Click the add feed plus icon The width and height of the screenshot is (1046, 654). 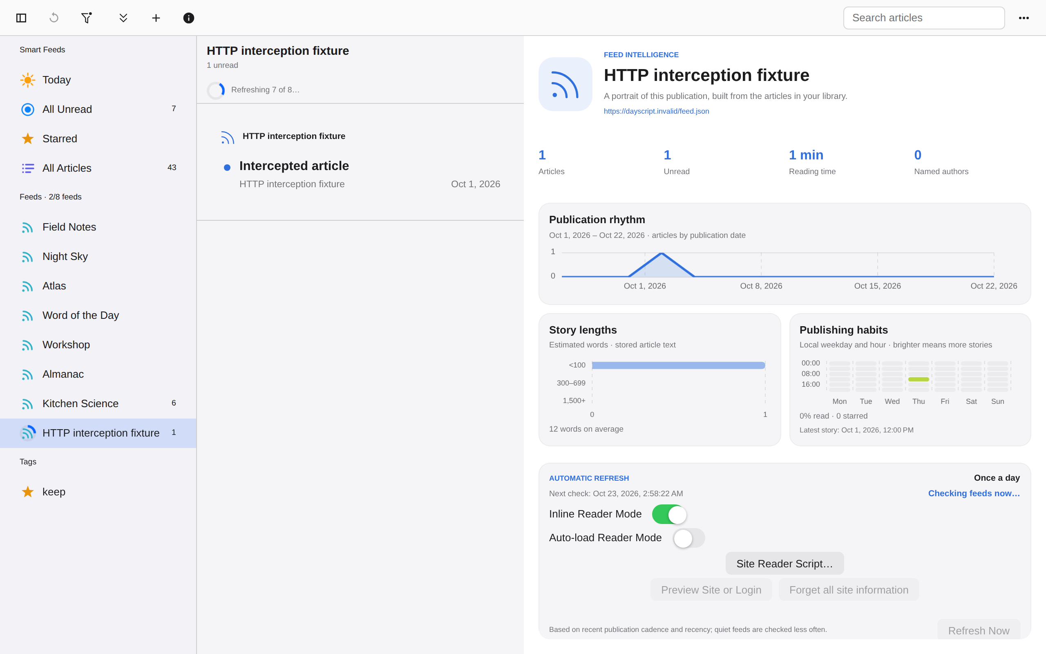pyautogui.click(x=156, y=18)
